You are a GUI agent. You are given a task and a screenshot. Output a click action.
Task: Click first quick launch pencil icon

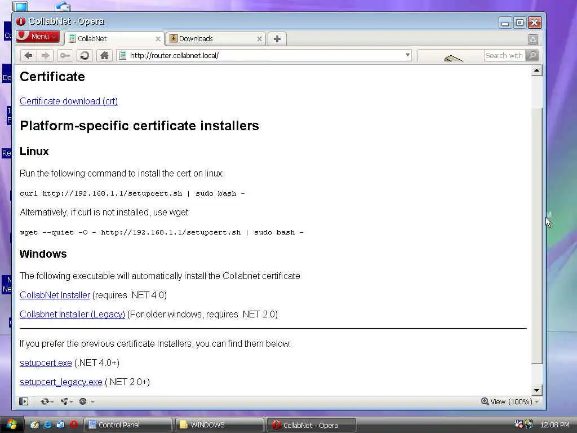point(34,425)
